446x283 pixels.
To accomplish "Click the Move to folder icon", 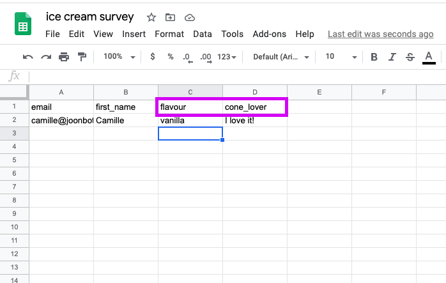I will (x=170, y=18).
